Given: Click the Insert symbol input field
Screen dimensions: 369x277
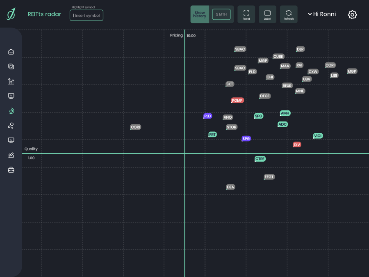Looking at the screenshot, I should [87, 16].
